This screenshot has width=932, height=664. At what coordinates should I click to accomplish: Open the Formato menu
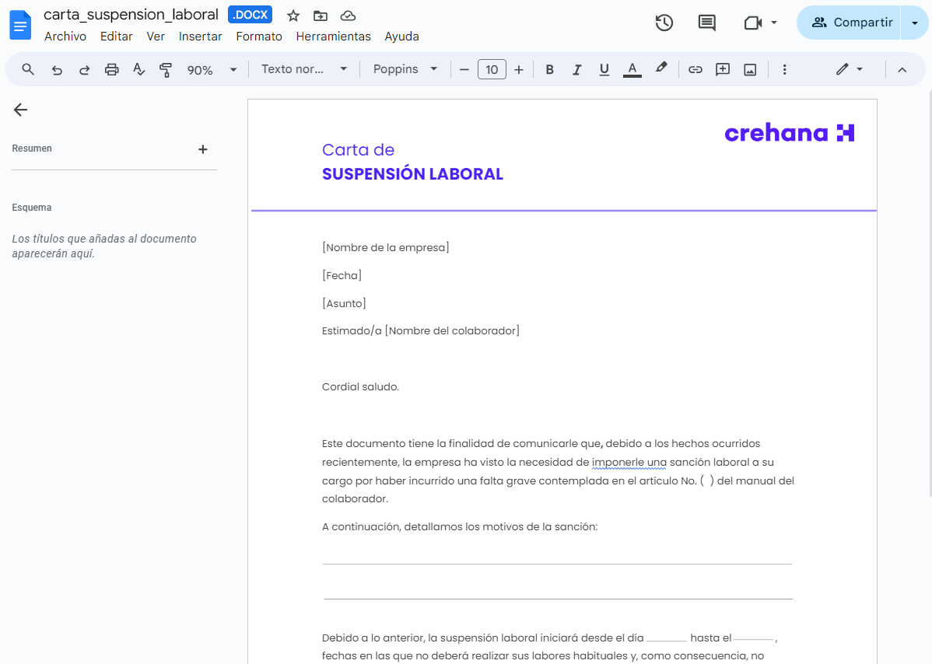(259, 36)
